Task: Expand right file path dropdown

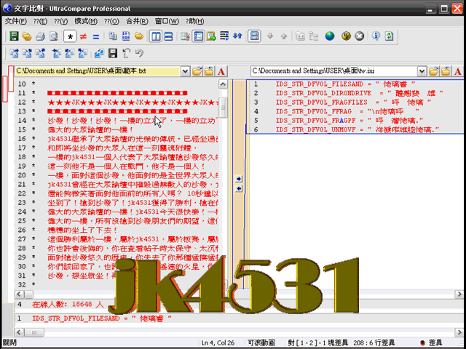Action: (421, 71)
